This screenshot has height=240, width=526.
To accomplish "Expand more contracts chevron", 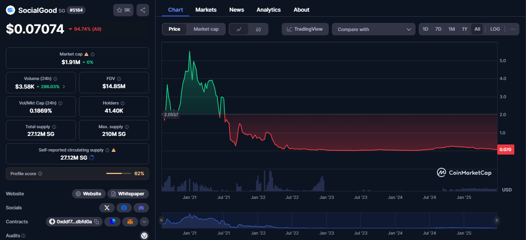I will coord(144,222).
